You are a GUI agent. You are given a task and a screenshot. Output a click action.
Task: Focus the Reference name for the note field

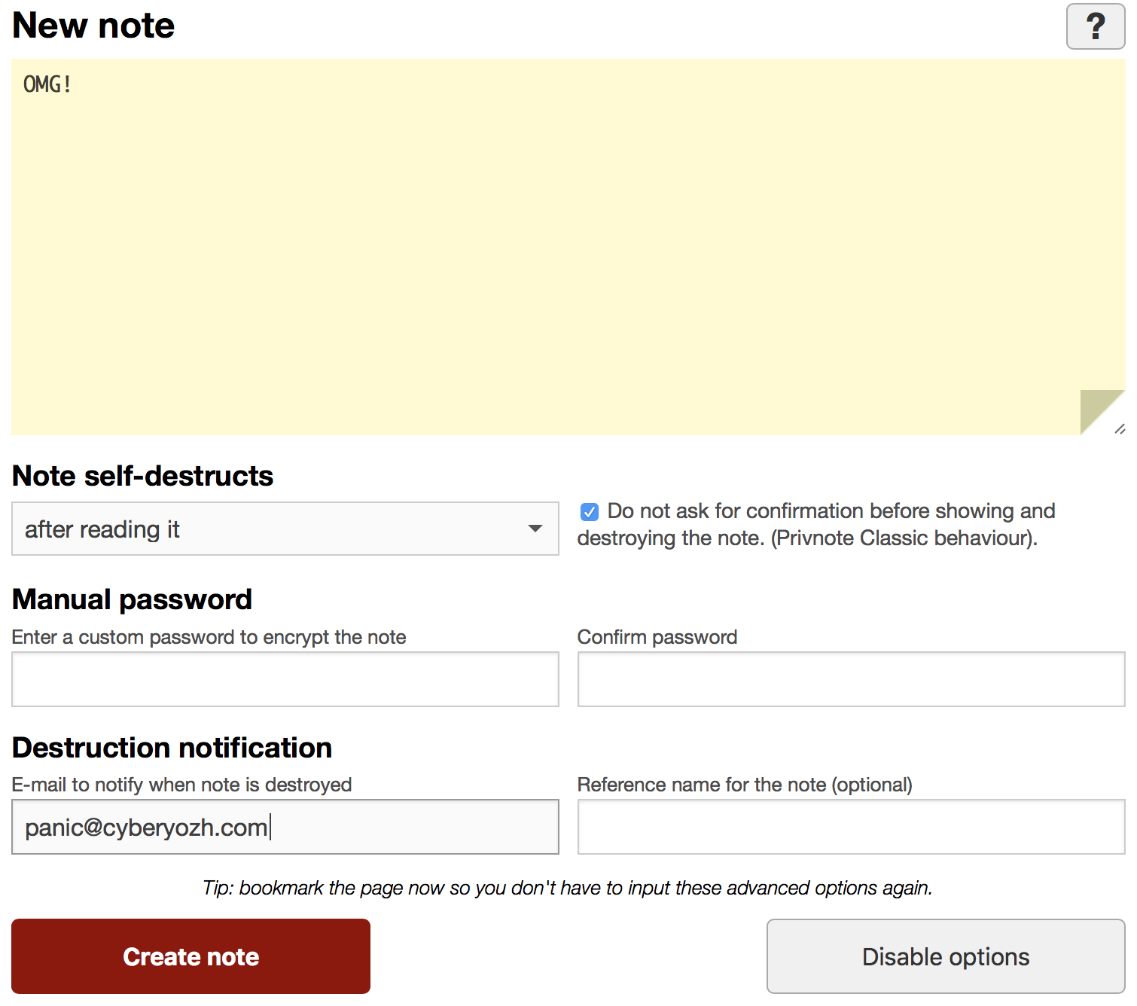[x=852, y=827]
